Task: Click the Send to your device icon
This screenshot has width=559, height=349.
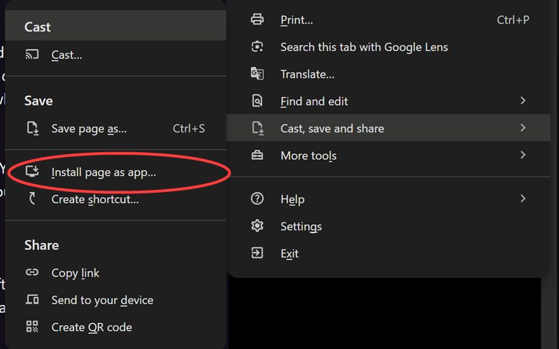Action: (x=32, y=299)
